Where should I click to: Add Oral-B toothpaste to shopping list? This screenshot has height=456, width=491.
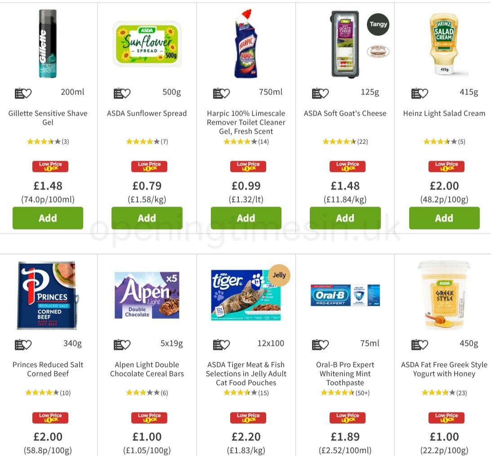pyautogui.click(x=317, y=344)
